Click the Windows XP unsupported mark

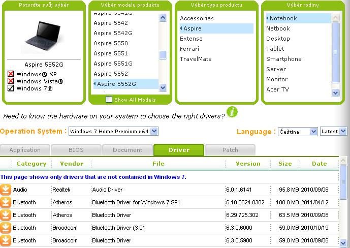pyautogui.click(x=11, y=74)
